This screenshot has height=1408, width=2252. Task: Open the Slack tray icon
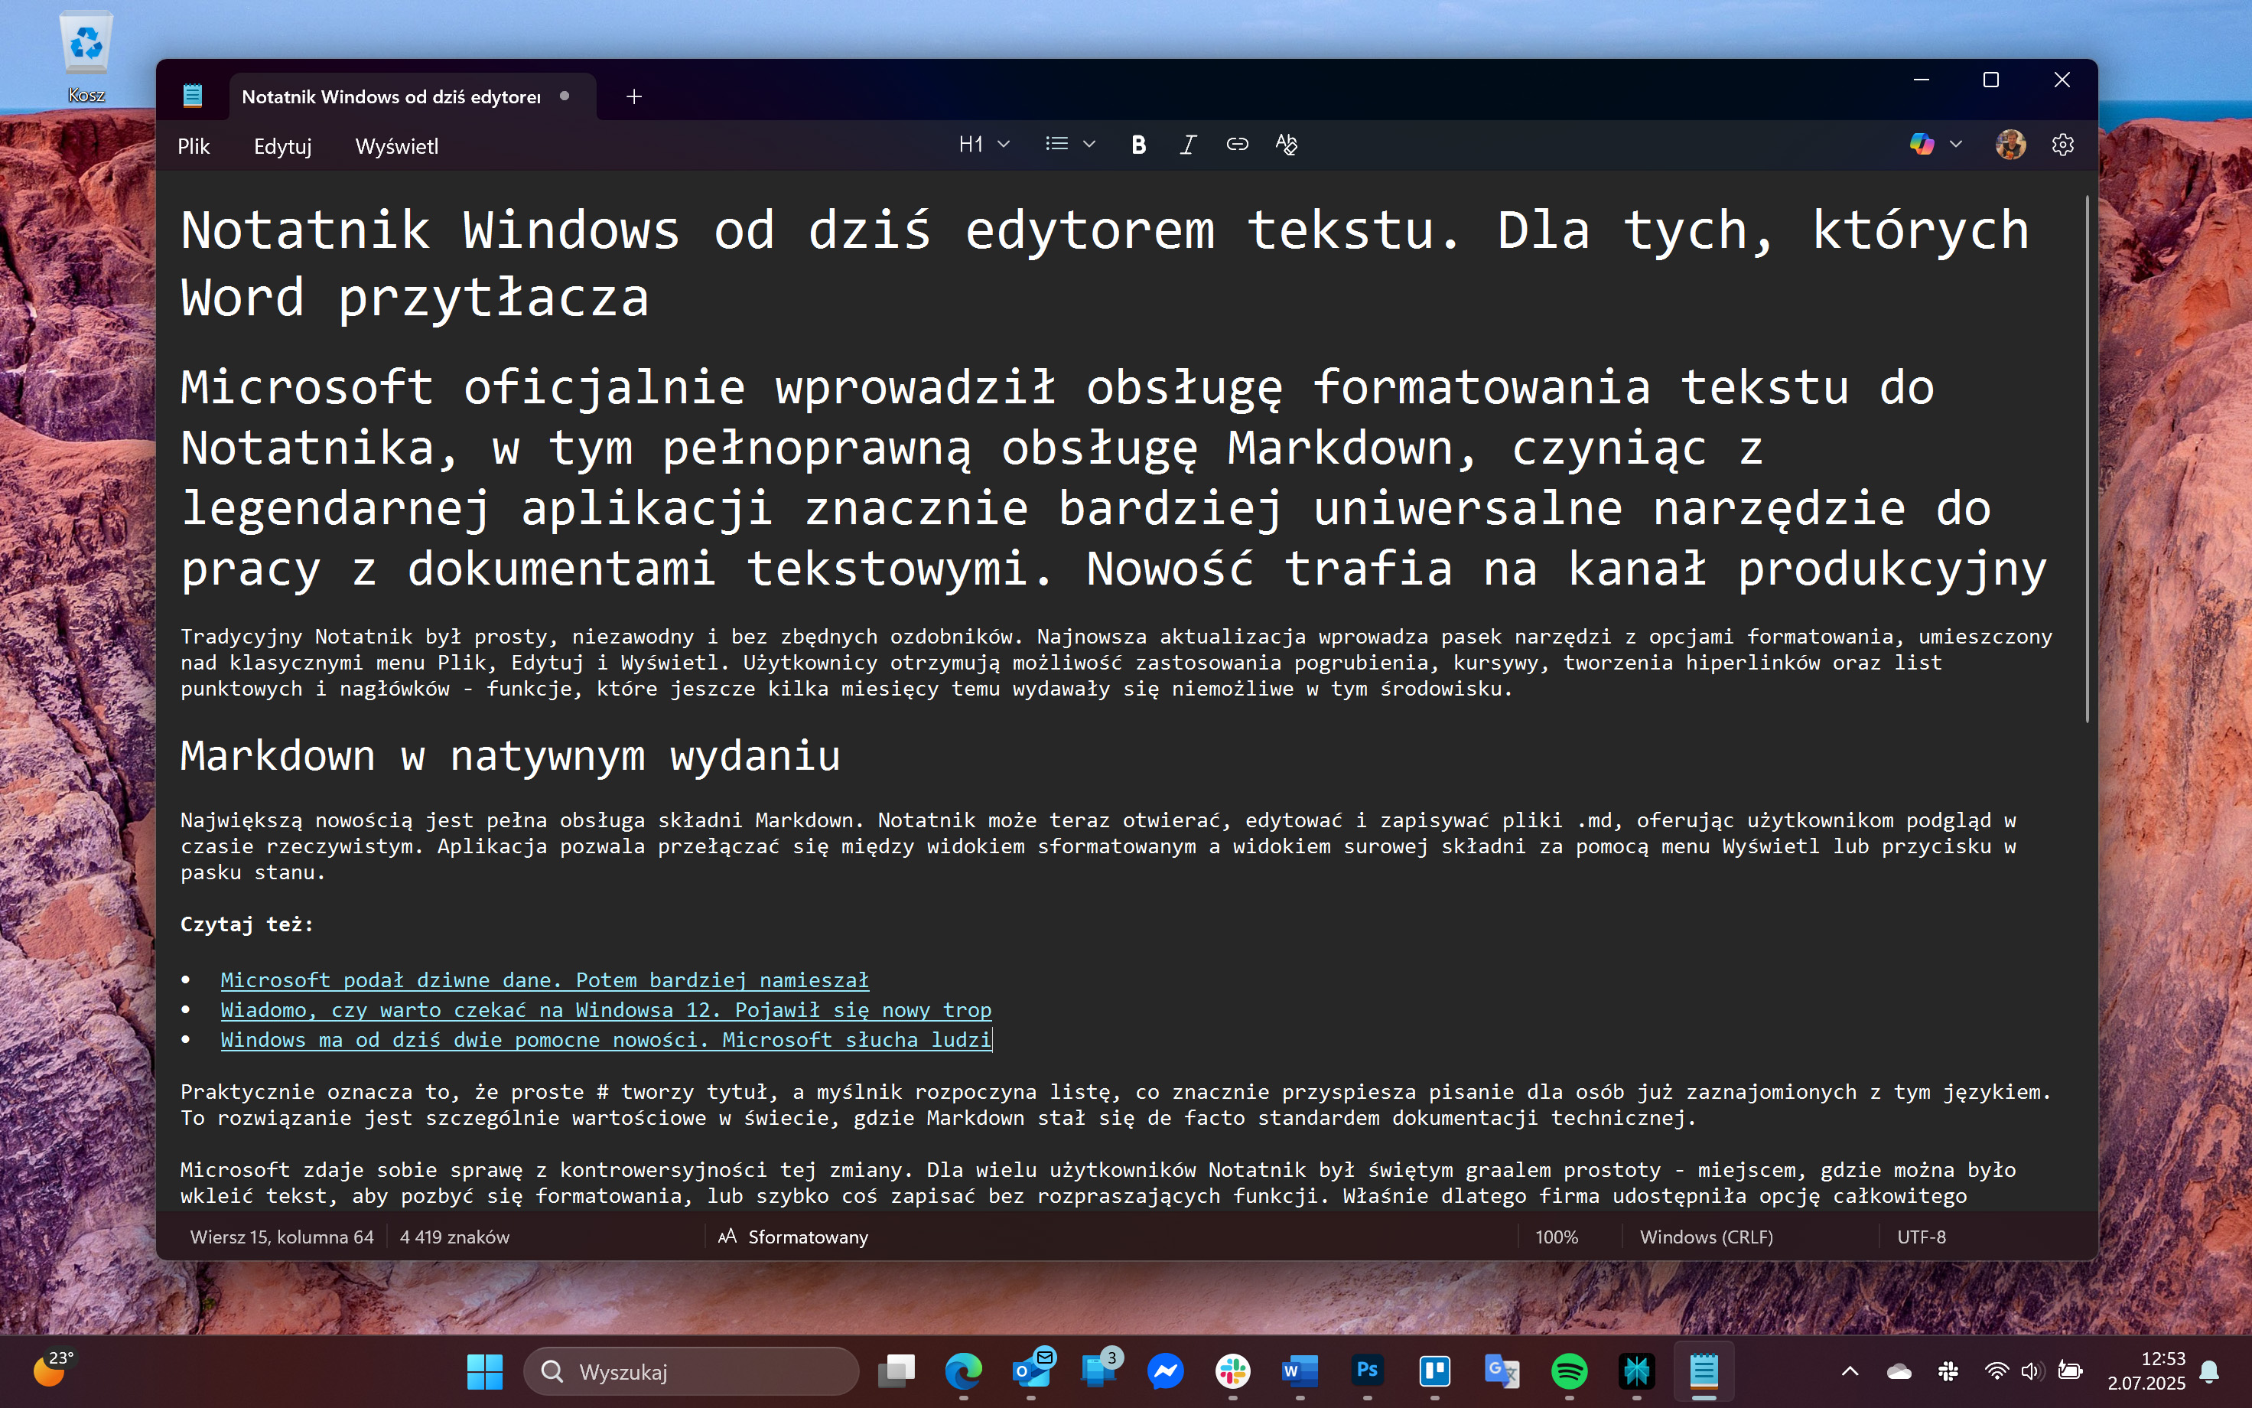[1948, 1371]
